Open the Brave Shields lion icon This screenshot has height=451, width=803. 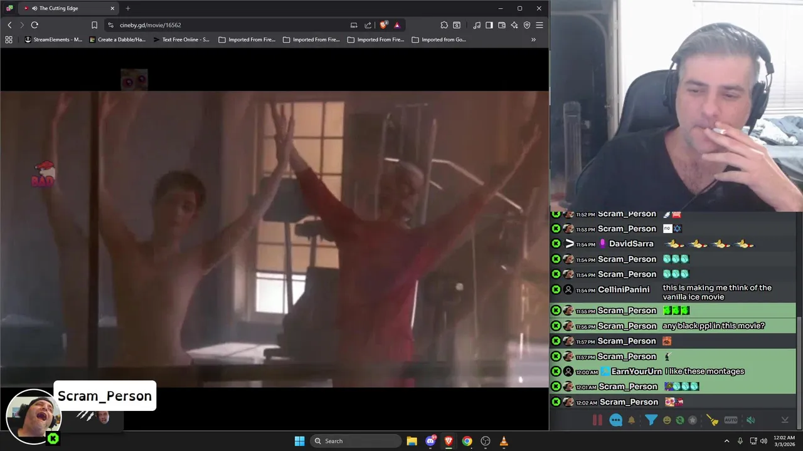pos(383,25)
